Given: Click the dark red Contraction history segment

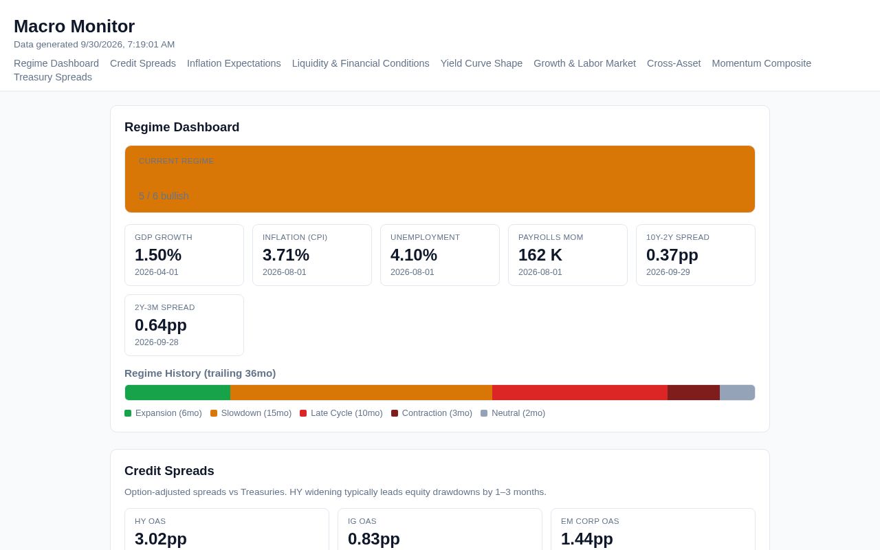Looking at the screenshot, I should point(694,393).
